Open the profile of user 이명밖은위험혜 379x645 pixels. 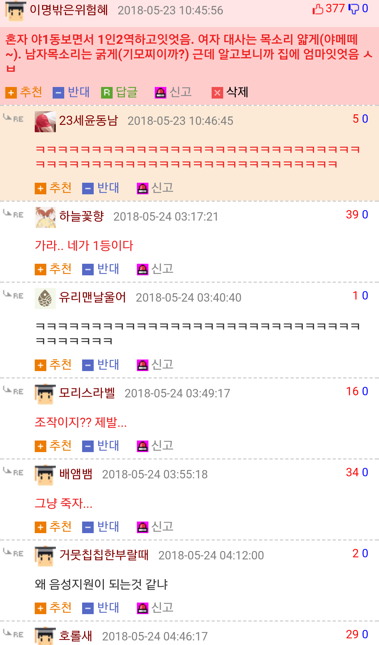click(69, 10)
